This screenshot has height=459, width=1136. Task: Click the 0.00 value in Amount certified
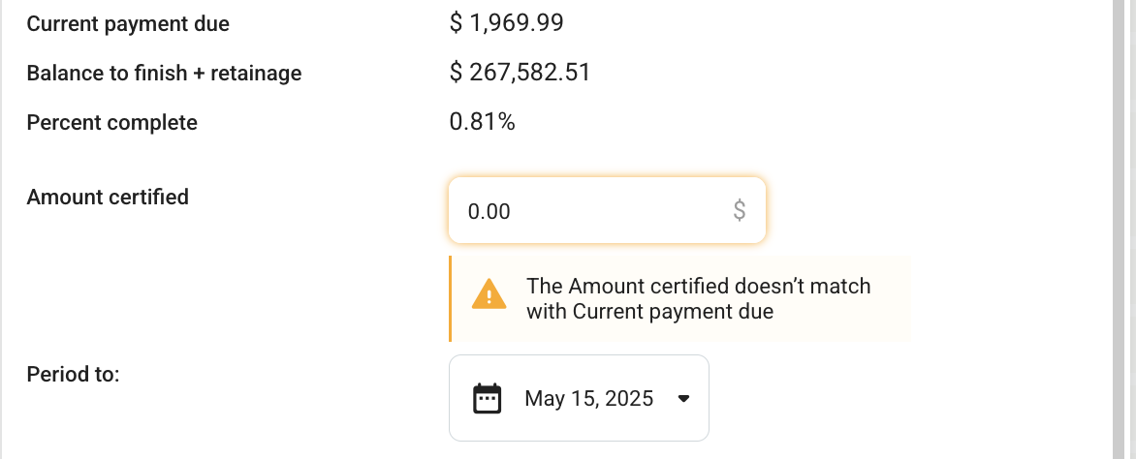tap(489, 211)
